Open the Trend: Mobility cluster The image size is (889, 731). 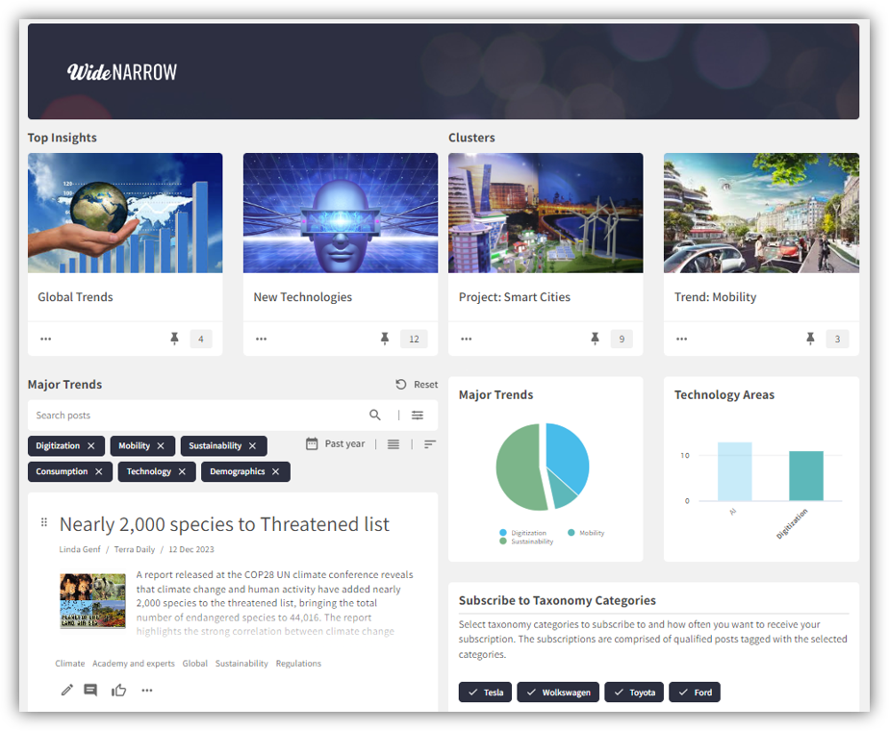[x=715, y=297]
